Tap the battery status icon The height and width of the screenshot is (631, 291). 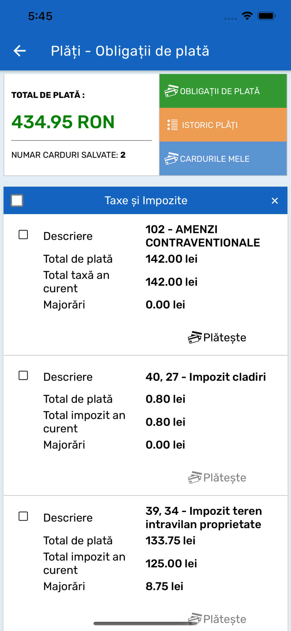[x=267, y=16]
